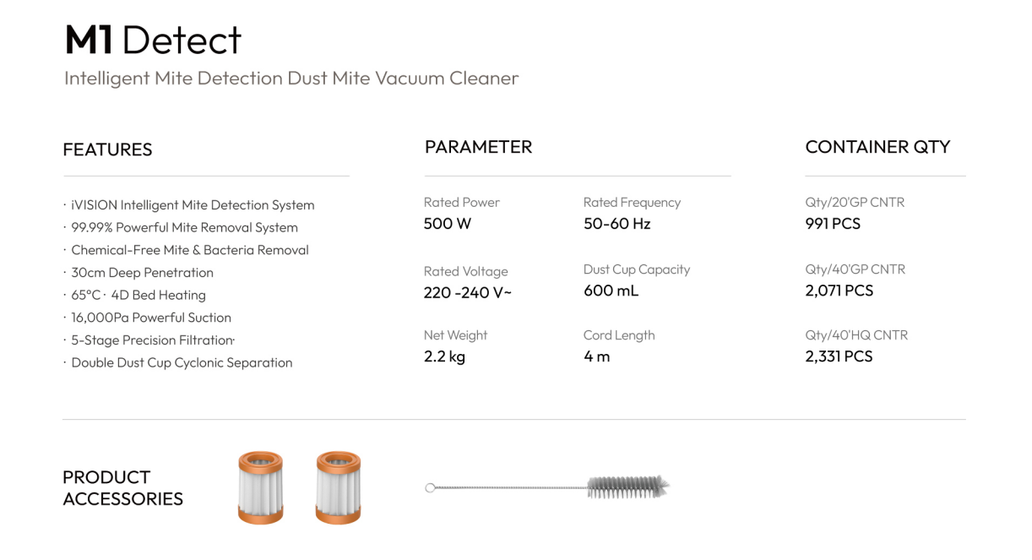Select the cleaning brush accessory image
The image size is (1032, 560).
click(547, 487)
